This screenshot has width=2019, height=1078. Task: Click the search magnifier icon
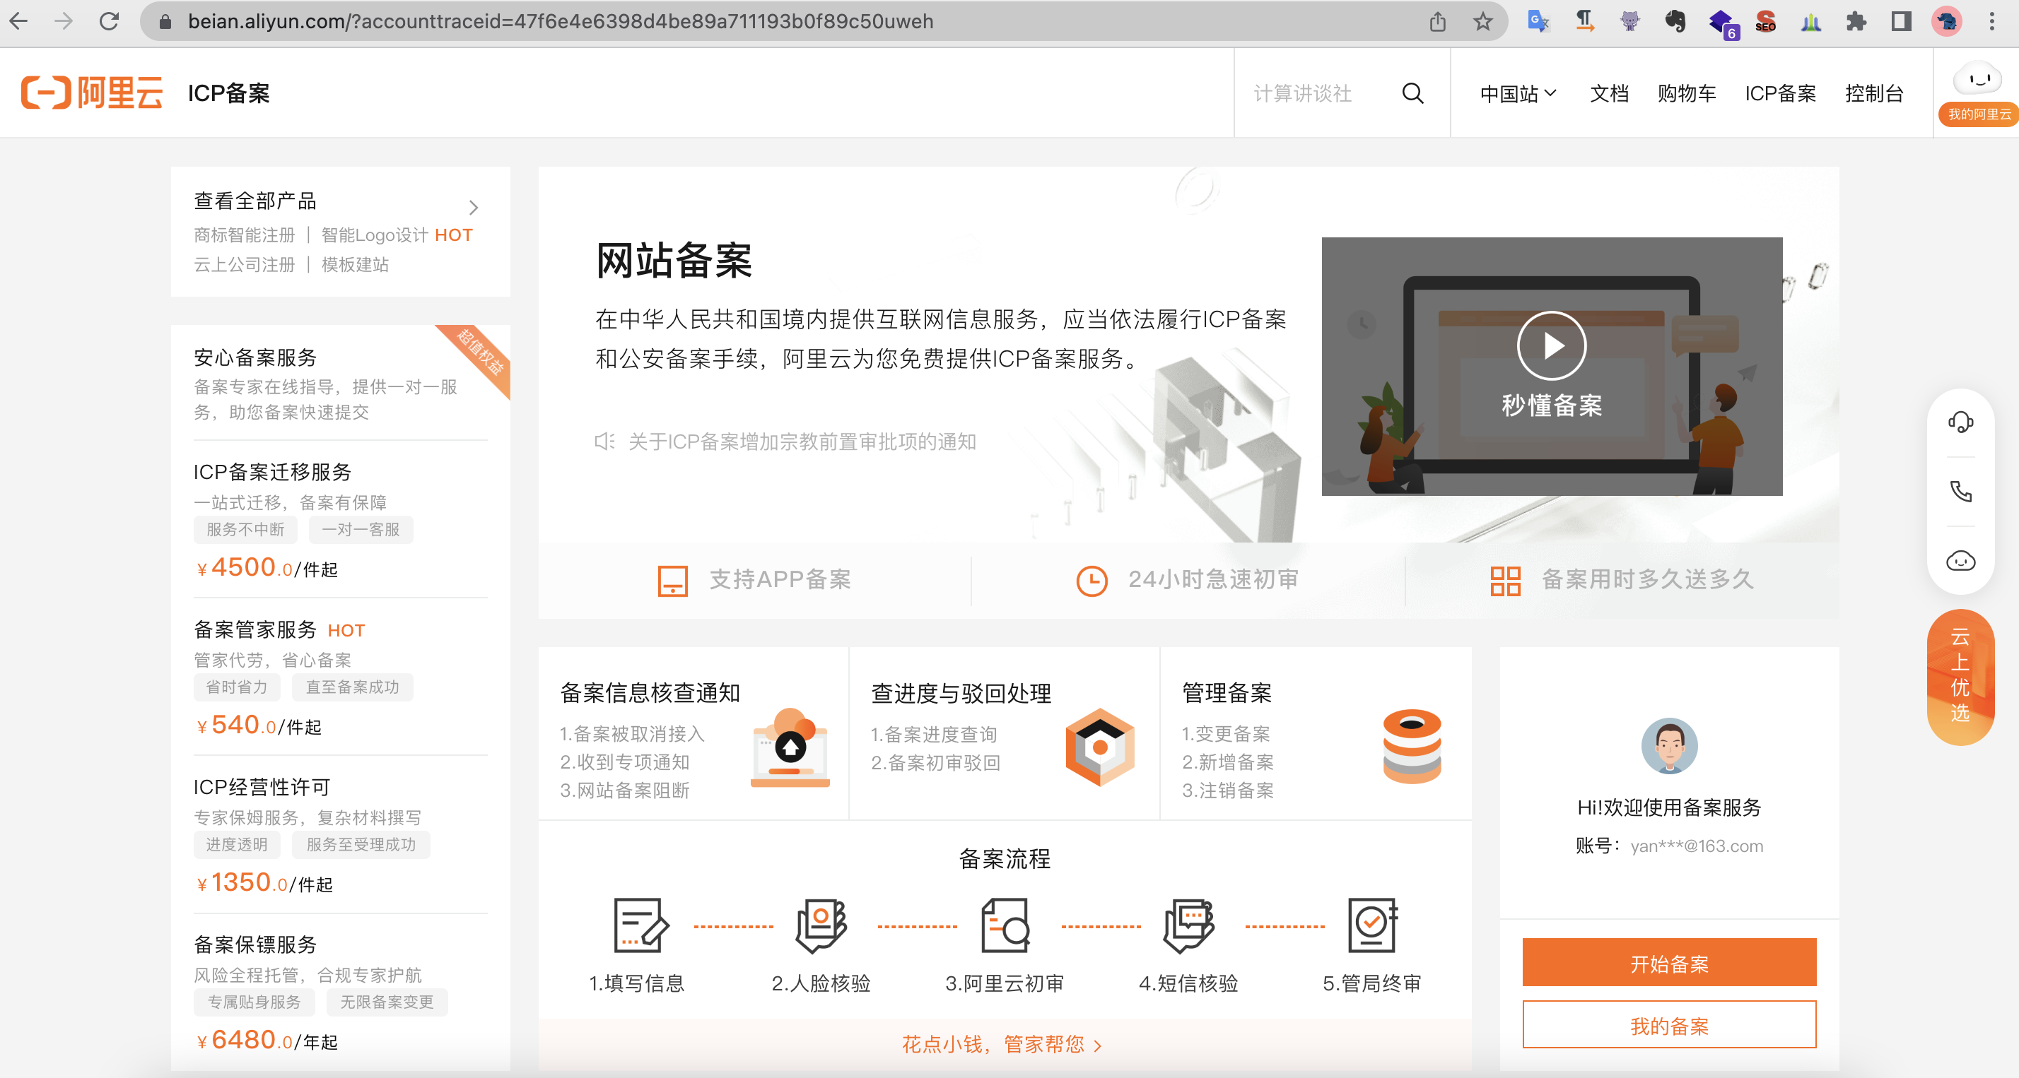tap(1412, 93)
